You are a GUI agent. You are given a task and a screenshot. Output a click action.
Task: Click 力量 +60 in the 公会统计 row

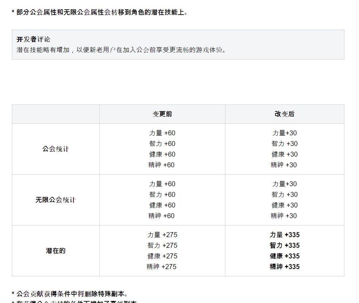[162, 133]
